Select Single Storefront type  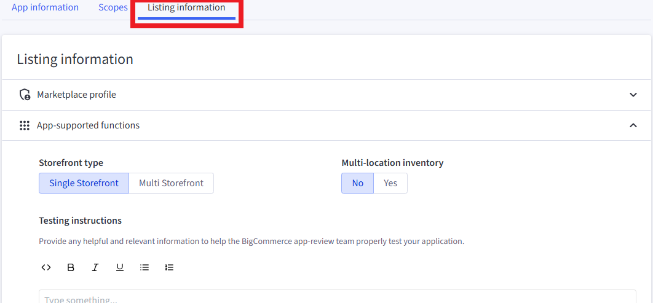[84, 183]
